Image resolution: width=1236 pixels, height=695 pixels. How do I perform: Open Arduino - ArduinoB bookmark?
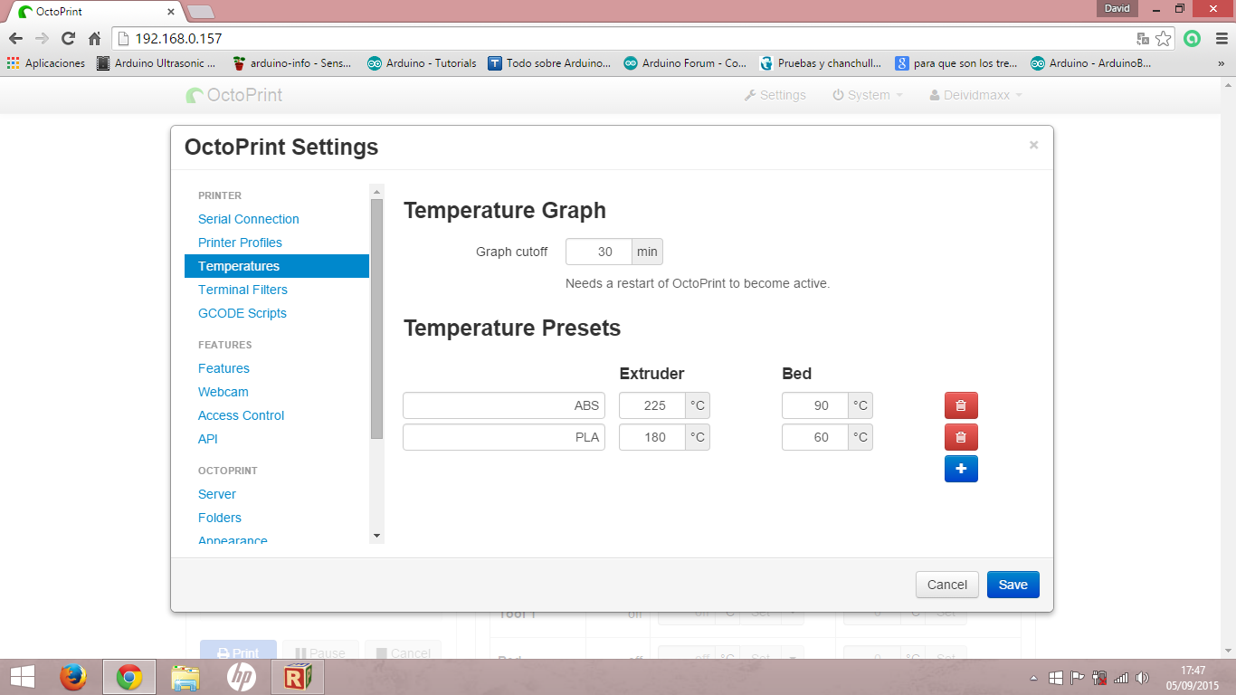1092,63
